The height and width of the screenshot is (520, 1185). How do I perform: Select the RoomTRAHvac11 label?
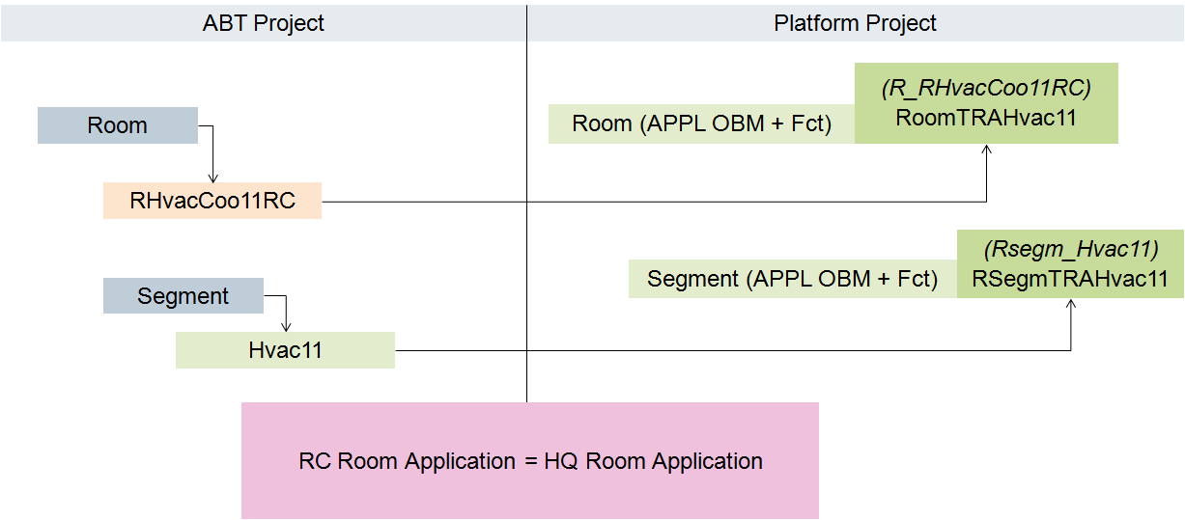point(985,118)
